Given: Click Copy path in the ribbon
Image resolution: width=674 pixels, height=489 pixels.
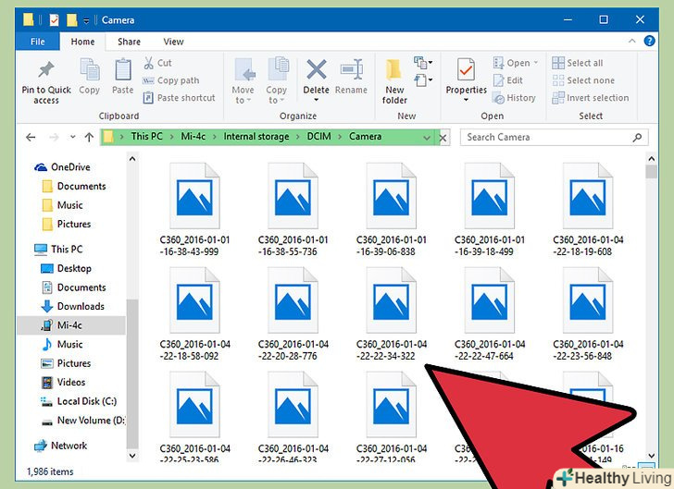Looking at the screenshot, I should pos(170,80).
